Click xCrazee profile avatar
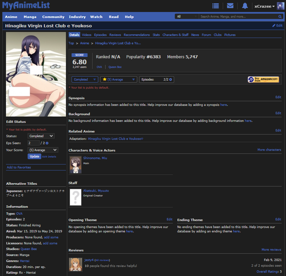This screenshot has height=276, width=286. (280, 6)
